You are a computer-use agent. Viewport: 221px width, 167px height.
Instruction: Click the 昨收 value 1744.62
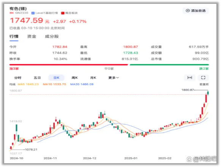tap(60, 53)
